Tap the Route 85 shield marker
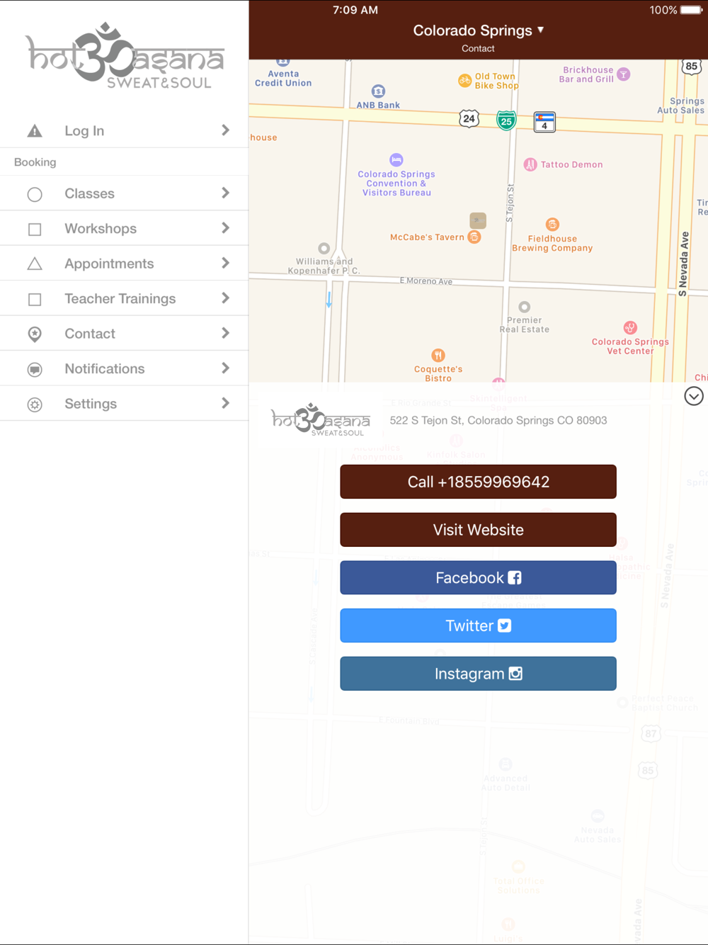The width and height of the screenshot is (708, 945). pyautogui.click(x=691, y=67)
